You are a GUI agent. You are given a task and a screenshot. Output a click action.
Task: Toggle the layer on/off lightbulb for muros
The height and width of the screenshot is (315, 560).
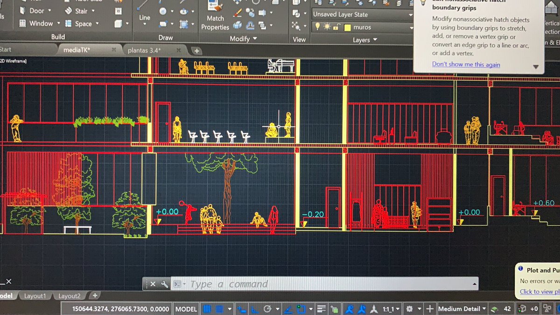(317, 28)
